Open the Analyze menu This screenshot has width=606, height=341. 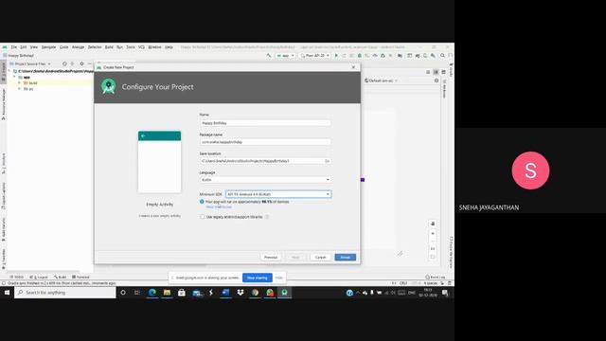tap(78, 47)
